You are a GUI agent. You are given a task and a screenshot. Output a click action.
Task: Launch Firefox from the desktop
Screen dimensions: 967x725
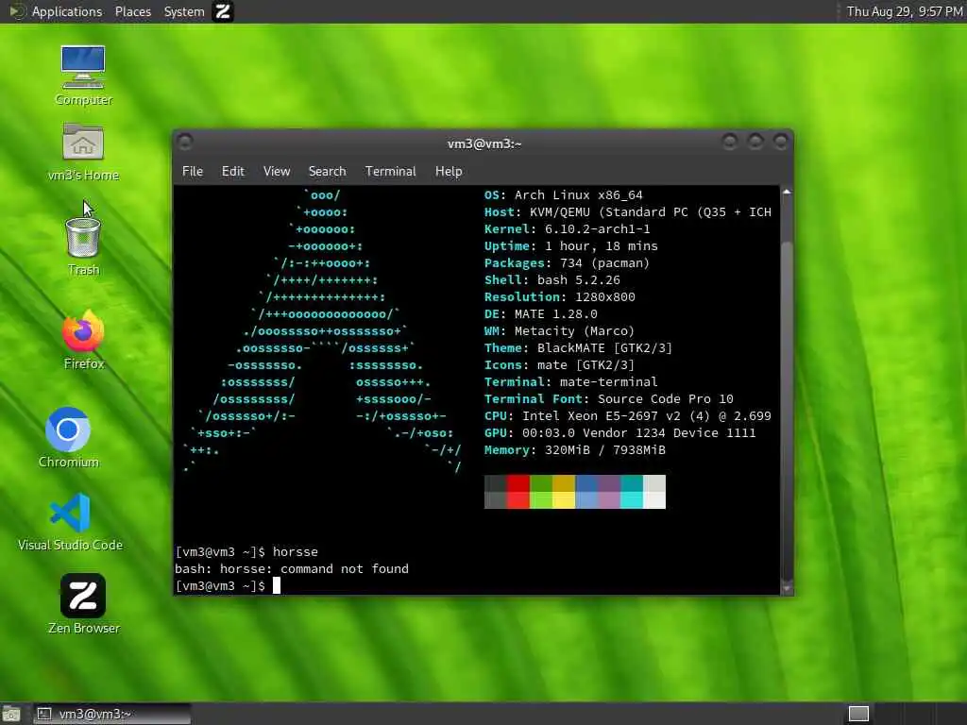[83, 340]
